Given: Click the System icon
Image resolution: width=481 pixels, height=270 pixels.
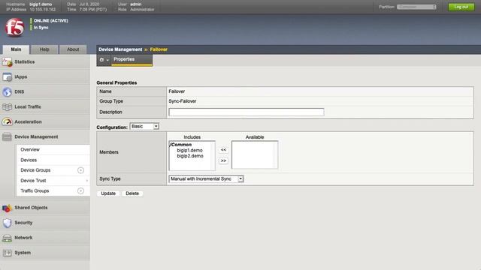Looking at the screenshot, I should 7,253.
